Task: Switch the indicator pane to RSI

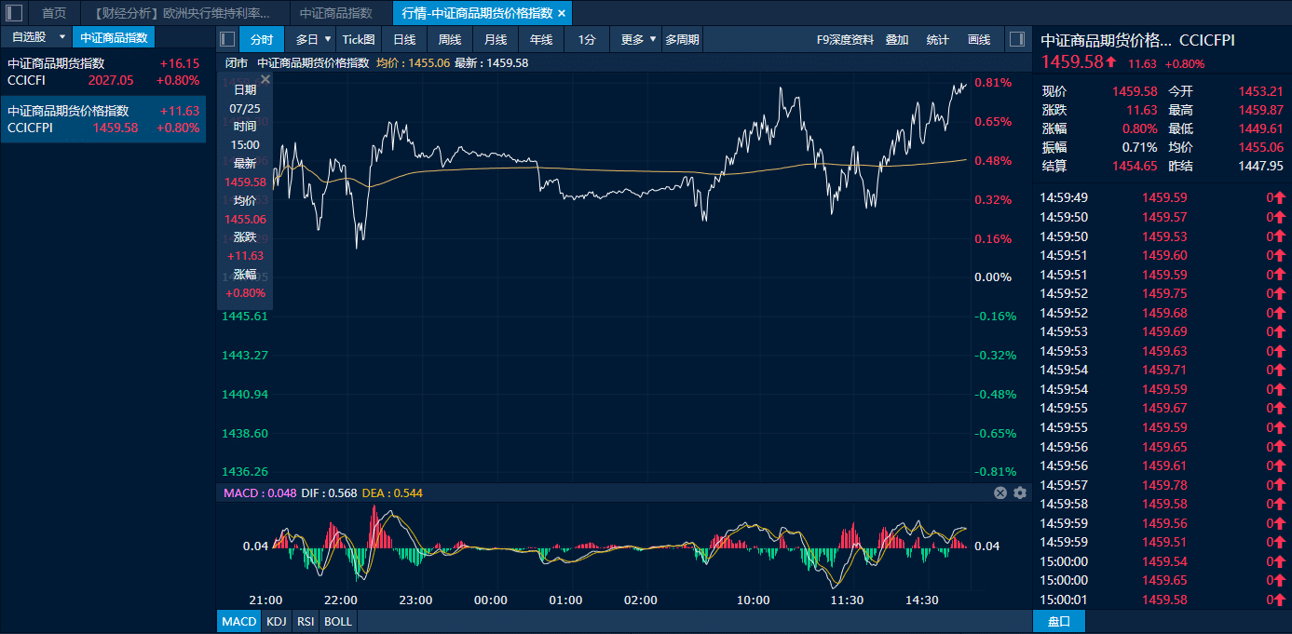Action: (306, 621)
